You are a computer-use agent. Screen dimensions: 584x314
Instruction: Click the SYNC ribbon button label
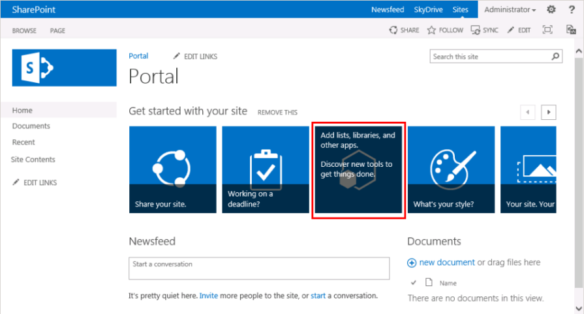(491, 30)
